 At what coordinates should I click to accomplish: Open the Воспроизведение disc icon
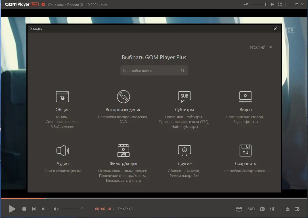(x=123, y=97)
